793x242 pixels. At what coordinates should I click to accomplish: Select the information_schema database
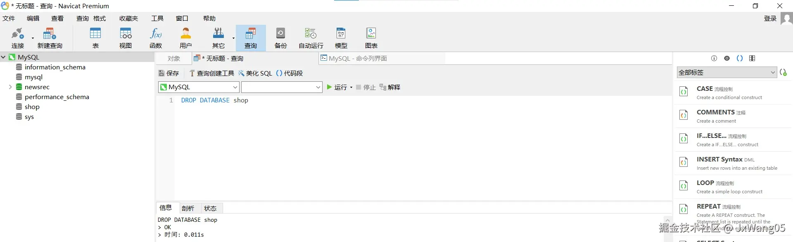click(55, 67)
